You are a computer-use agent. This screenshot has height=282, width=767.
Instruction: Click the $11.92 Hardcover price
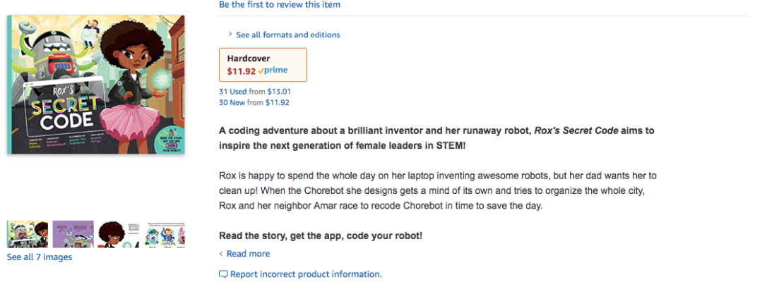click(x=241, y=71)
